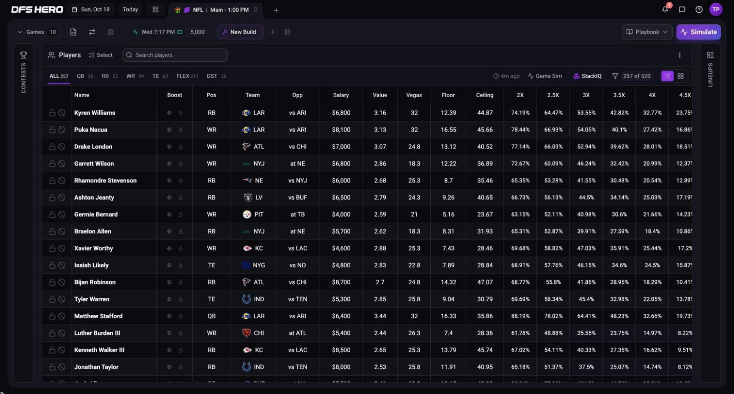Click the Search players field
The width and height of the screenshot is (734, 394).
(175, 55)
